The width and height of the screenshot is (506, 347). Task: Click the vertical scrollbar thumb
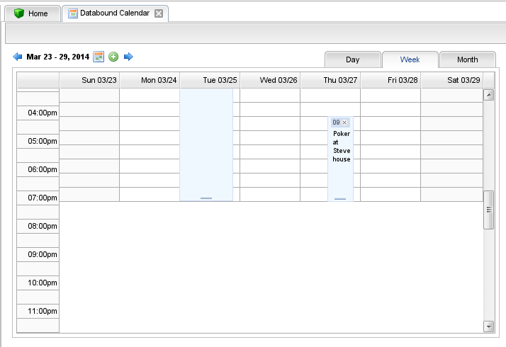tap(488, 210)
